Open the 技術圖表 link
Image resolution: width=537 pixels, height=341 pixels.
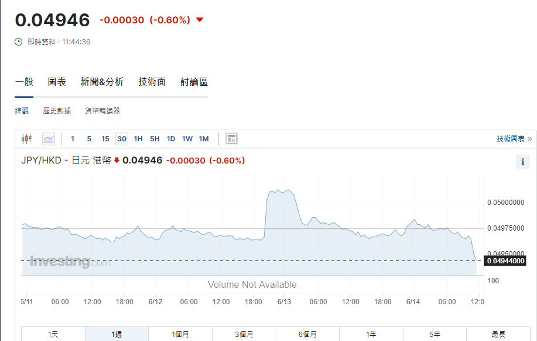click(514, 139)
